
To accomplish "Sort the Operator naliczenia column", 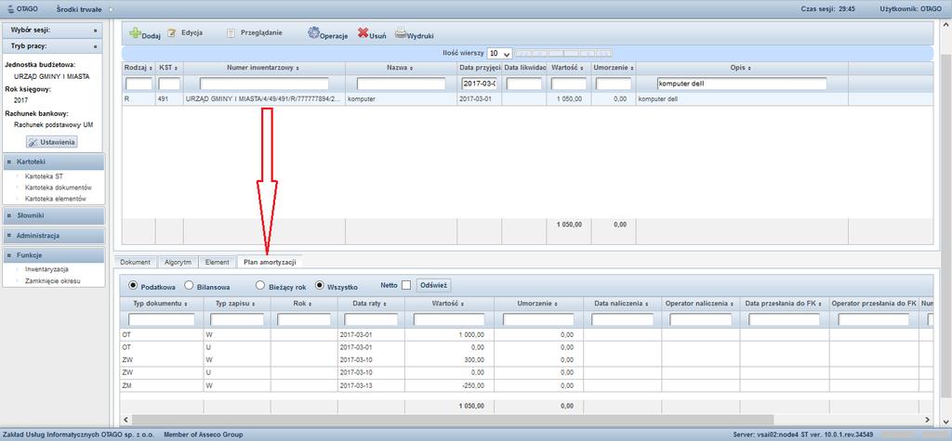I will click(x=732, y=304).
